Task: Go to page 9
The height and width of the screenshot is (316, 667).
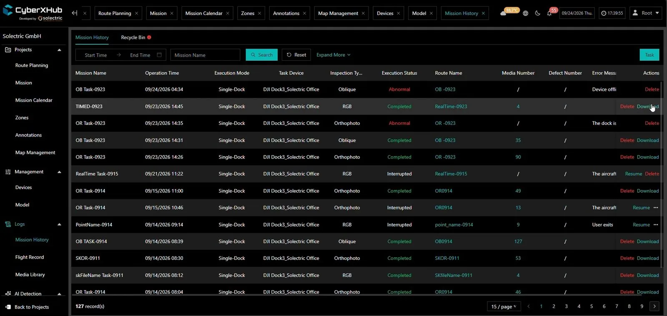Action: pyautogui.click(x=642, y=306)
